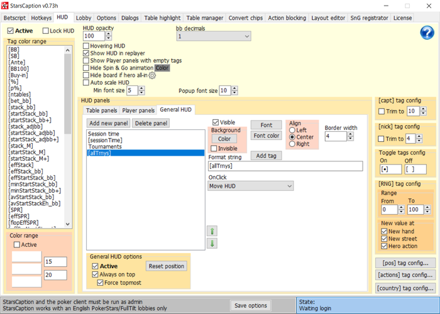The height and width of the screenshot is (314, 440).
Task: Open the Player panels tab
Action: pos(138,111)
